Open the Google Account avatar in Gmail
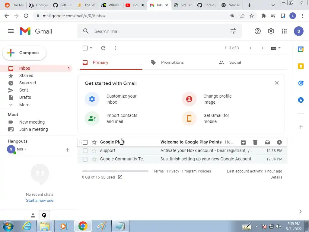This screenshot has width=309, height=232. click(x=298, y=31)
